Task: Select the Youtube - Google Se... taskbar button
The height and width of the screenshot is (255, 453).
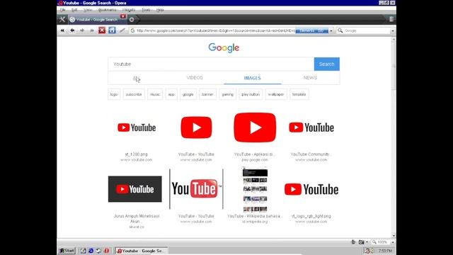Action: (142, 251)
